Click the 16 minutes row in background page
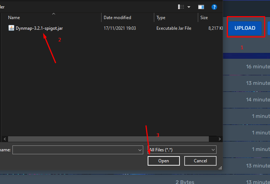 247,66
